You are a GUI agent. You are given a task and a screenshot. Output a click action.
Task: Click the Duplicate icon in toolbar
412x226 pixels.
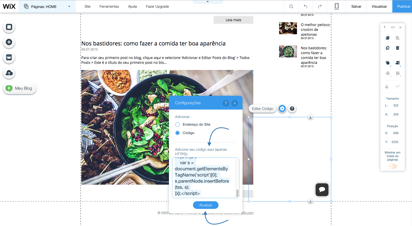[387, 48]
